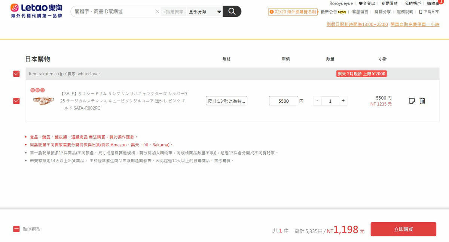Click the 小計 column header
The image size is (449, 242).
383,59
